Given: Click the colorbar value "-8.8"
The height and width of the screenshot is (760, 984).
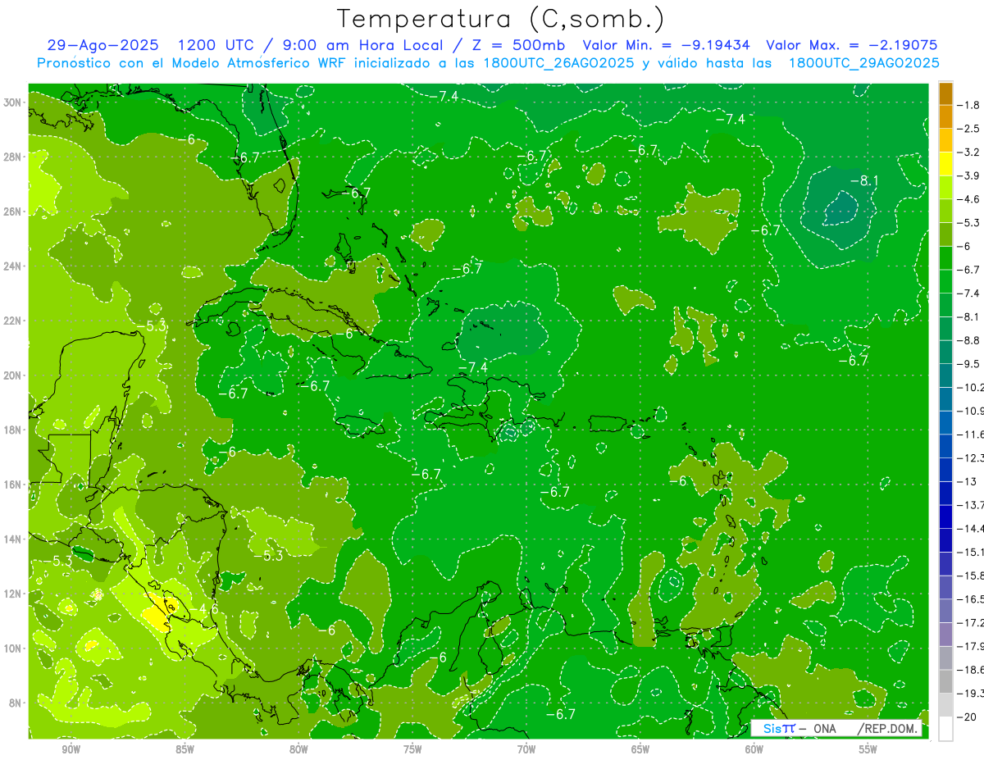Looking at the screenshot, I should (969, 340).
